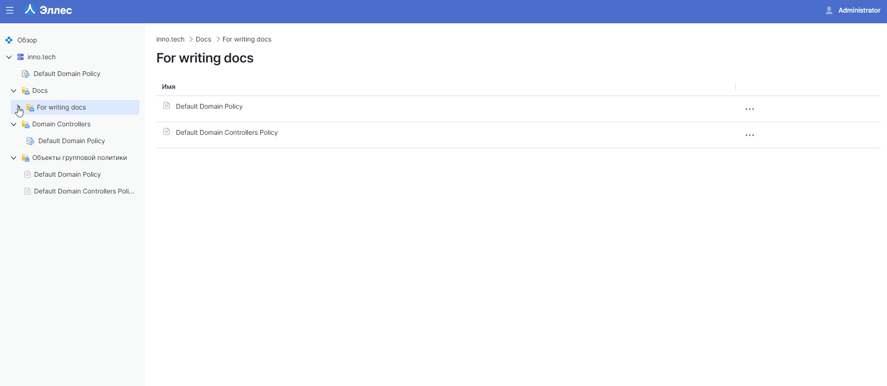
Task: Open three-dots menu for Default Domain Controllers Policy row
Action: pos(749,135)
